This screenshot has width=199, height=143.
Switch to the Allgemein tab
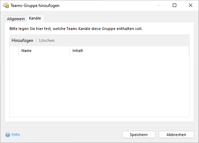pyautogui.click(x=16, y=19)
